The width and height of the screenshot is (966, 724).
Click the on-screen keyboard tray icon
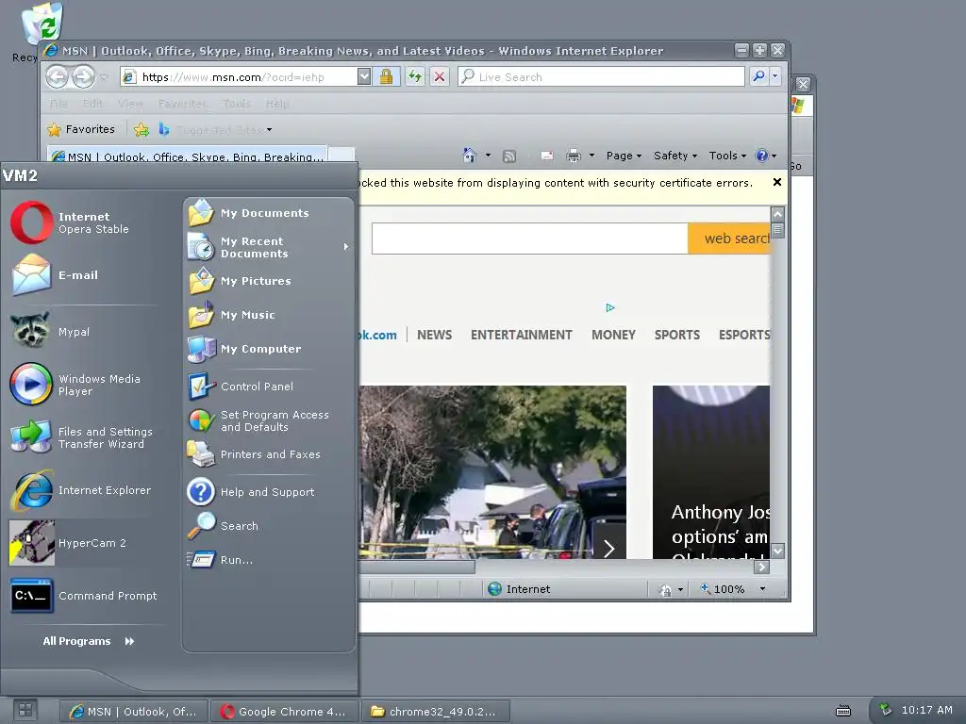(842, 711)
